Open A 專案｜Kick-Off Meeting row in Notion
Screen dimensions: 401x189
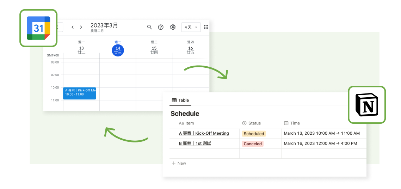(x=204, y=133)
